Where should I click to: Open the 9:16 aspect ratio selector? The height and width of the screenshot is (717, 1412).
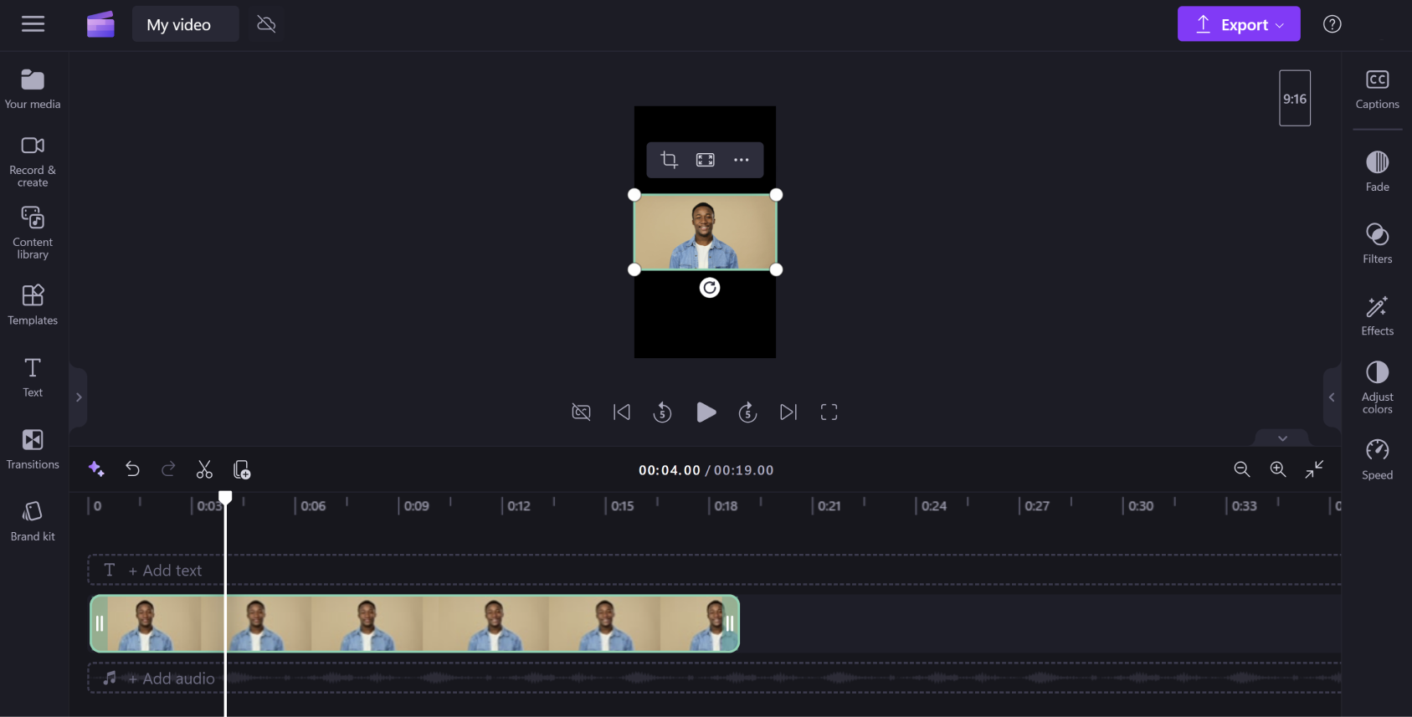coord(1295,98)
